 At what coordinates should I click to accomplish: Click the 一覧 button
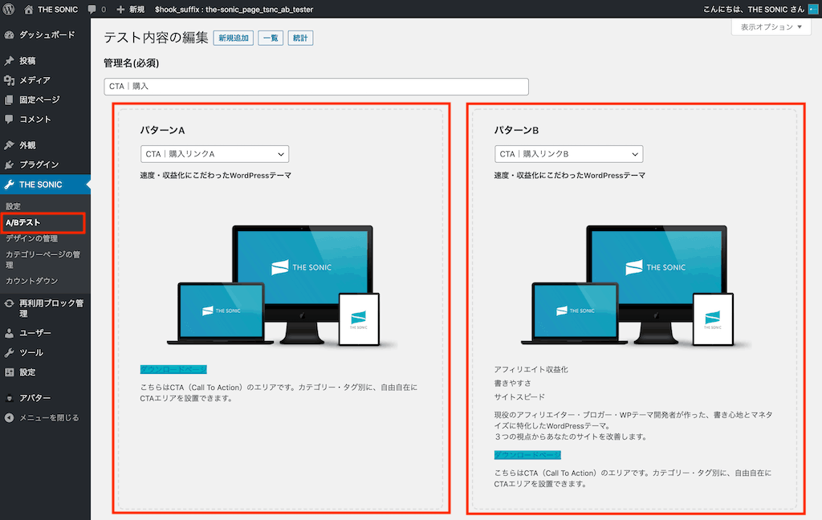click(271, 38)
